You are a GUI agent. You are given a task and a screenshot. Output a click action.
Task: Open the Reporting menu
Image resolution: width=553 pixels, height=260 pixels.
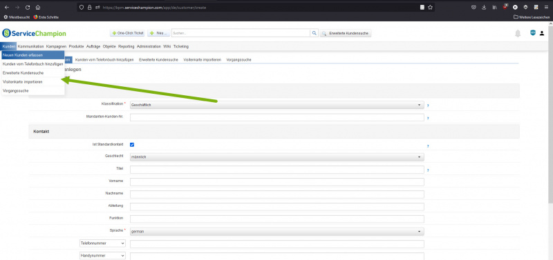point(126,46)
